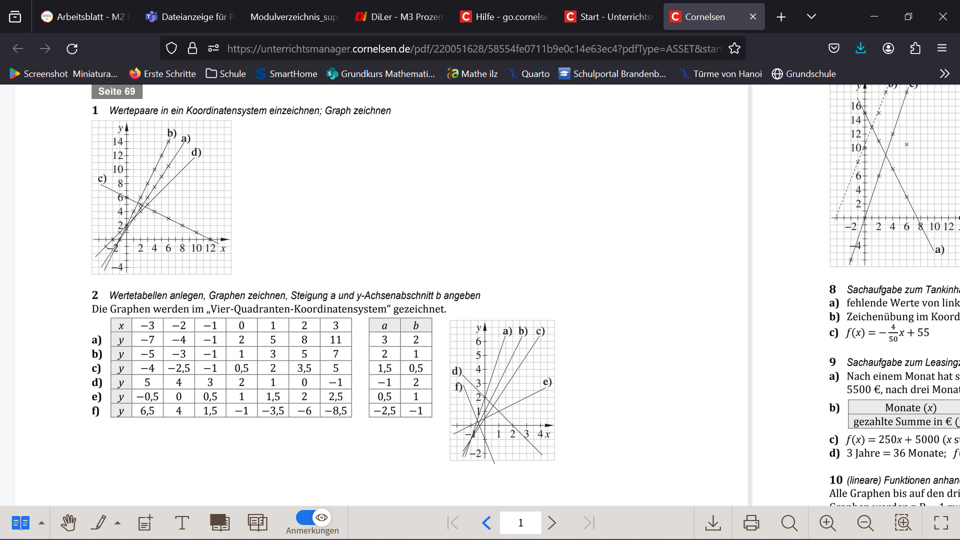Screen dimensions: 960x540
Task: Open the Quarto bookmark
Action: coord(528,74)
